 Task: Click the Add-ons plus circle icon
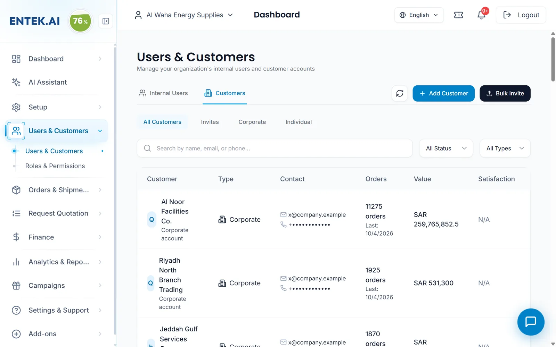16,334
